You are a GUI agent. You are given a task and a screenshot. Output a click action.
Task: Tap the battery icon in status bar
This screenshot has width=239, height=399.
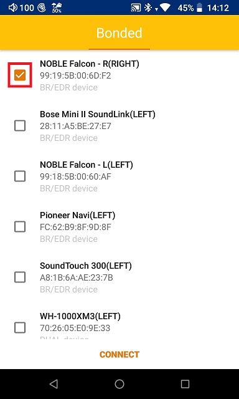[200, 7]
